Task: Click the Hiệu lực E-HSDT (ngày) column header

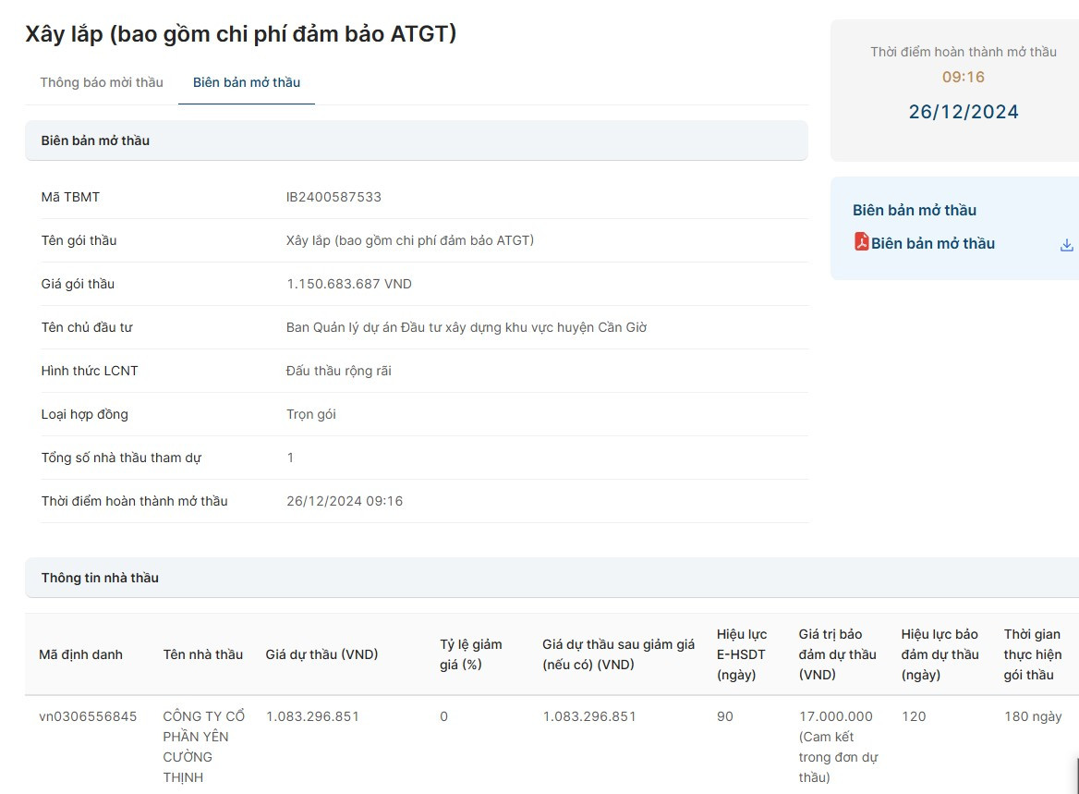Action: point(741,654)
